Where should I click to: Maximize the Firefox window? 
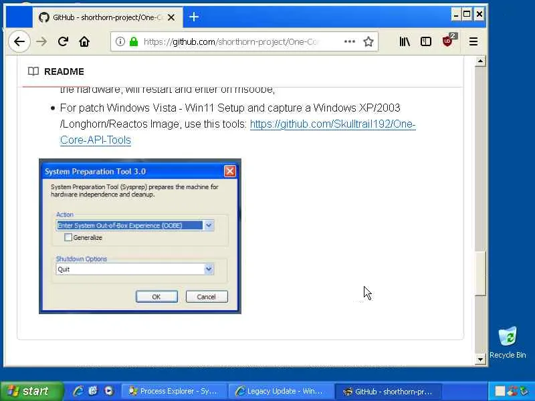click(467, 14)
